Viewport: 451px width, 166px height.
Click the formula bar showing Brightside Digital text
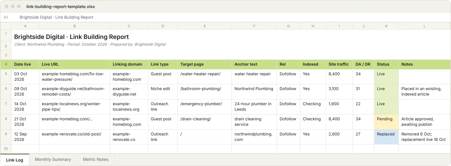[x=56, y=17]
